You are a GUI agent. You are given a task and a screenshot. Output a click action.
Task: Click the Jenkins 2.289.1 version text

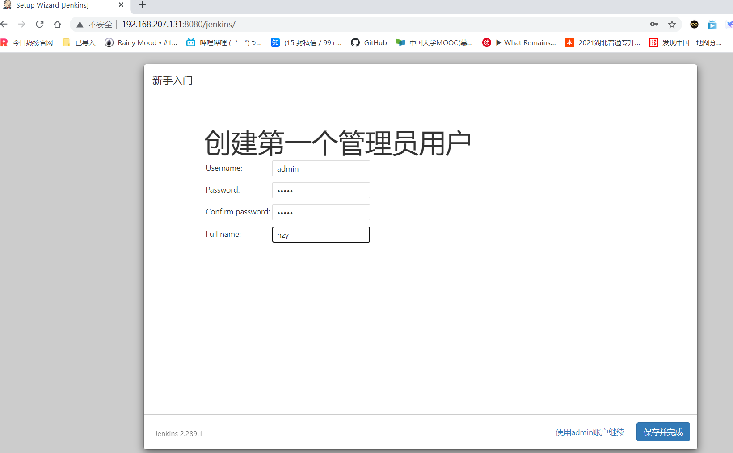tap(178, 433)
